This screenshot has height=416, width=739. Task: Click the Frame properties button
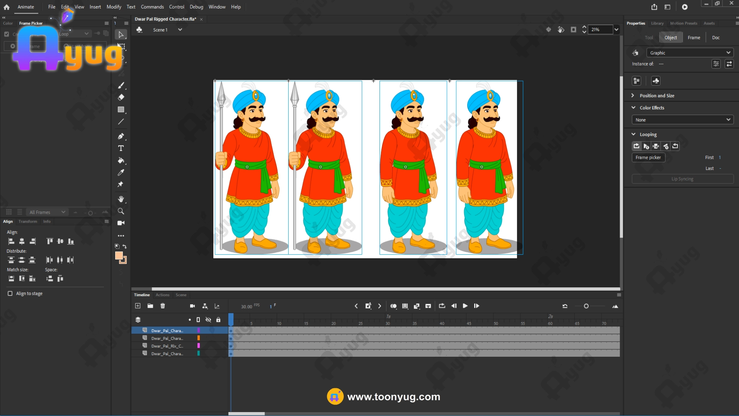coord(694,37)
